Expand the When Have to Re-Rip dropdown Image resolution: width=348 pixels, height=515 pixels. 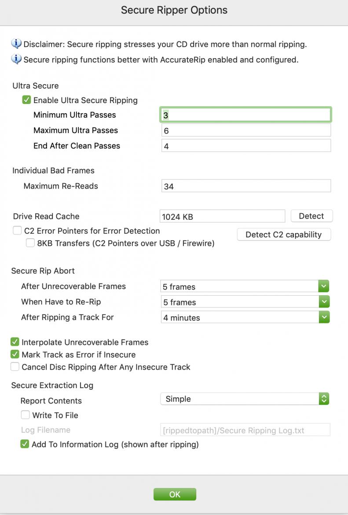245,302
